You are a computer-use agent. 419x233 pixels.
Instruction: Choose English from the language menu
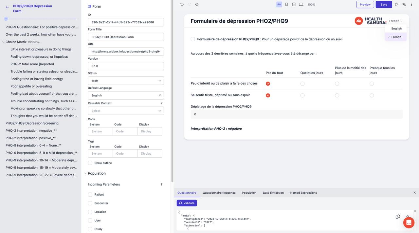[396, 29]
